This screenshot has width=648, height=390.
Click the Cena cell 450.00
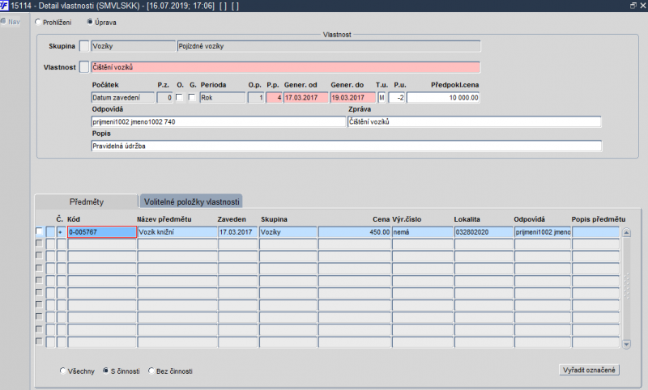click(355, 232)
